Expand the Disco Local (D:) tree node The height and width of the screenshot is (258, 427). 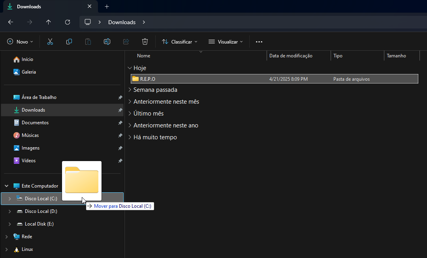(x=10, y=211)
